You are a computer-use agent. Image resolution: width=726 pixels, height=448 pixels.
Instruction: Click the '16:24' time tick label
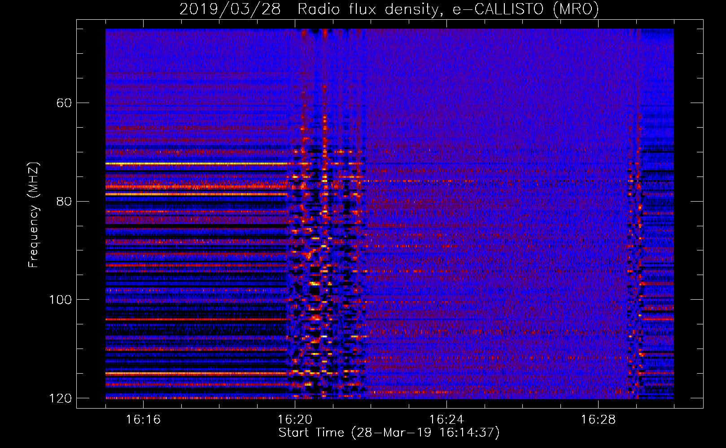[446, 419]
